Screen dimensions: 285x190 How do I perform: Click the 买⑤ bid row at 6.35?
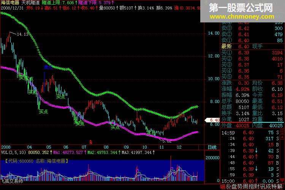(x=252, y=77)
